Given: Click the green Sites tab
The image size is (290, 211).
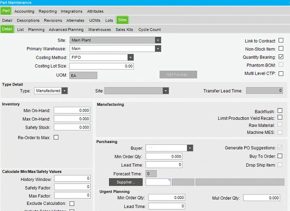Looking at the screenshot, I should 122,20.
